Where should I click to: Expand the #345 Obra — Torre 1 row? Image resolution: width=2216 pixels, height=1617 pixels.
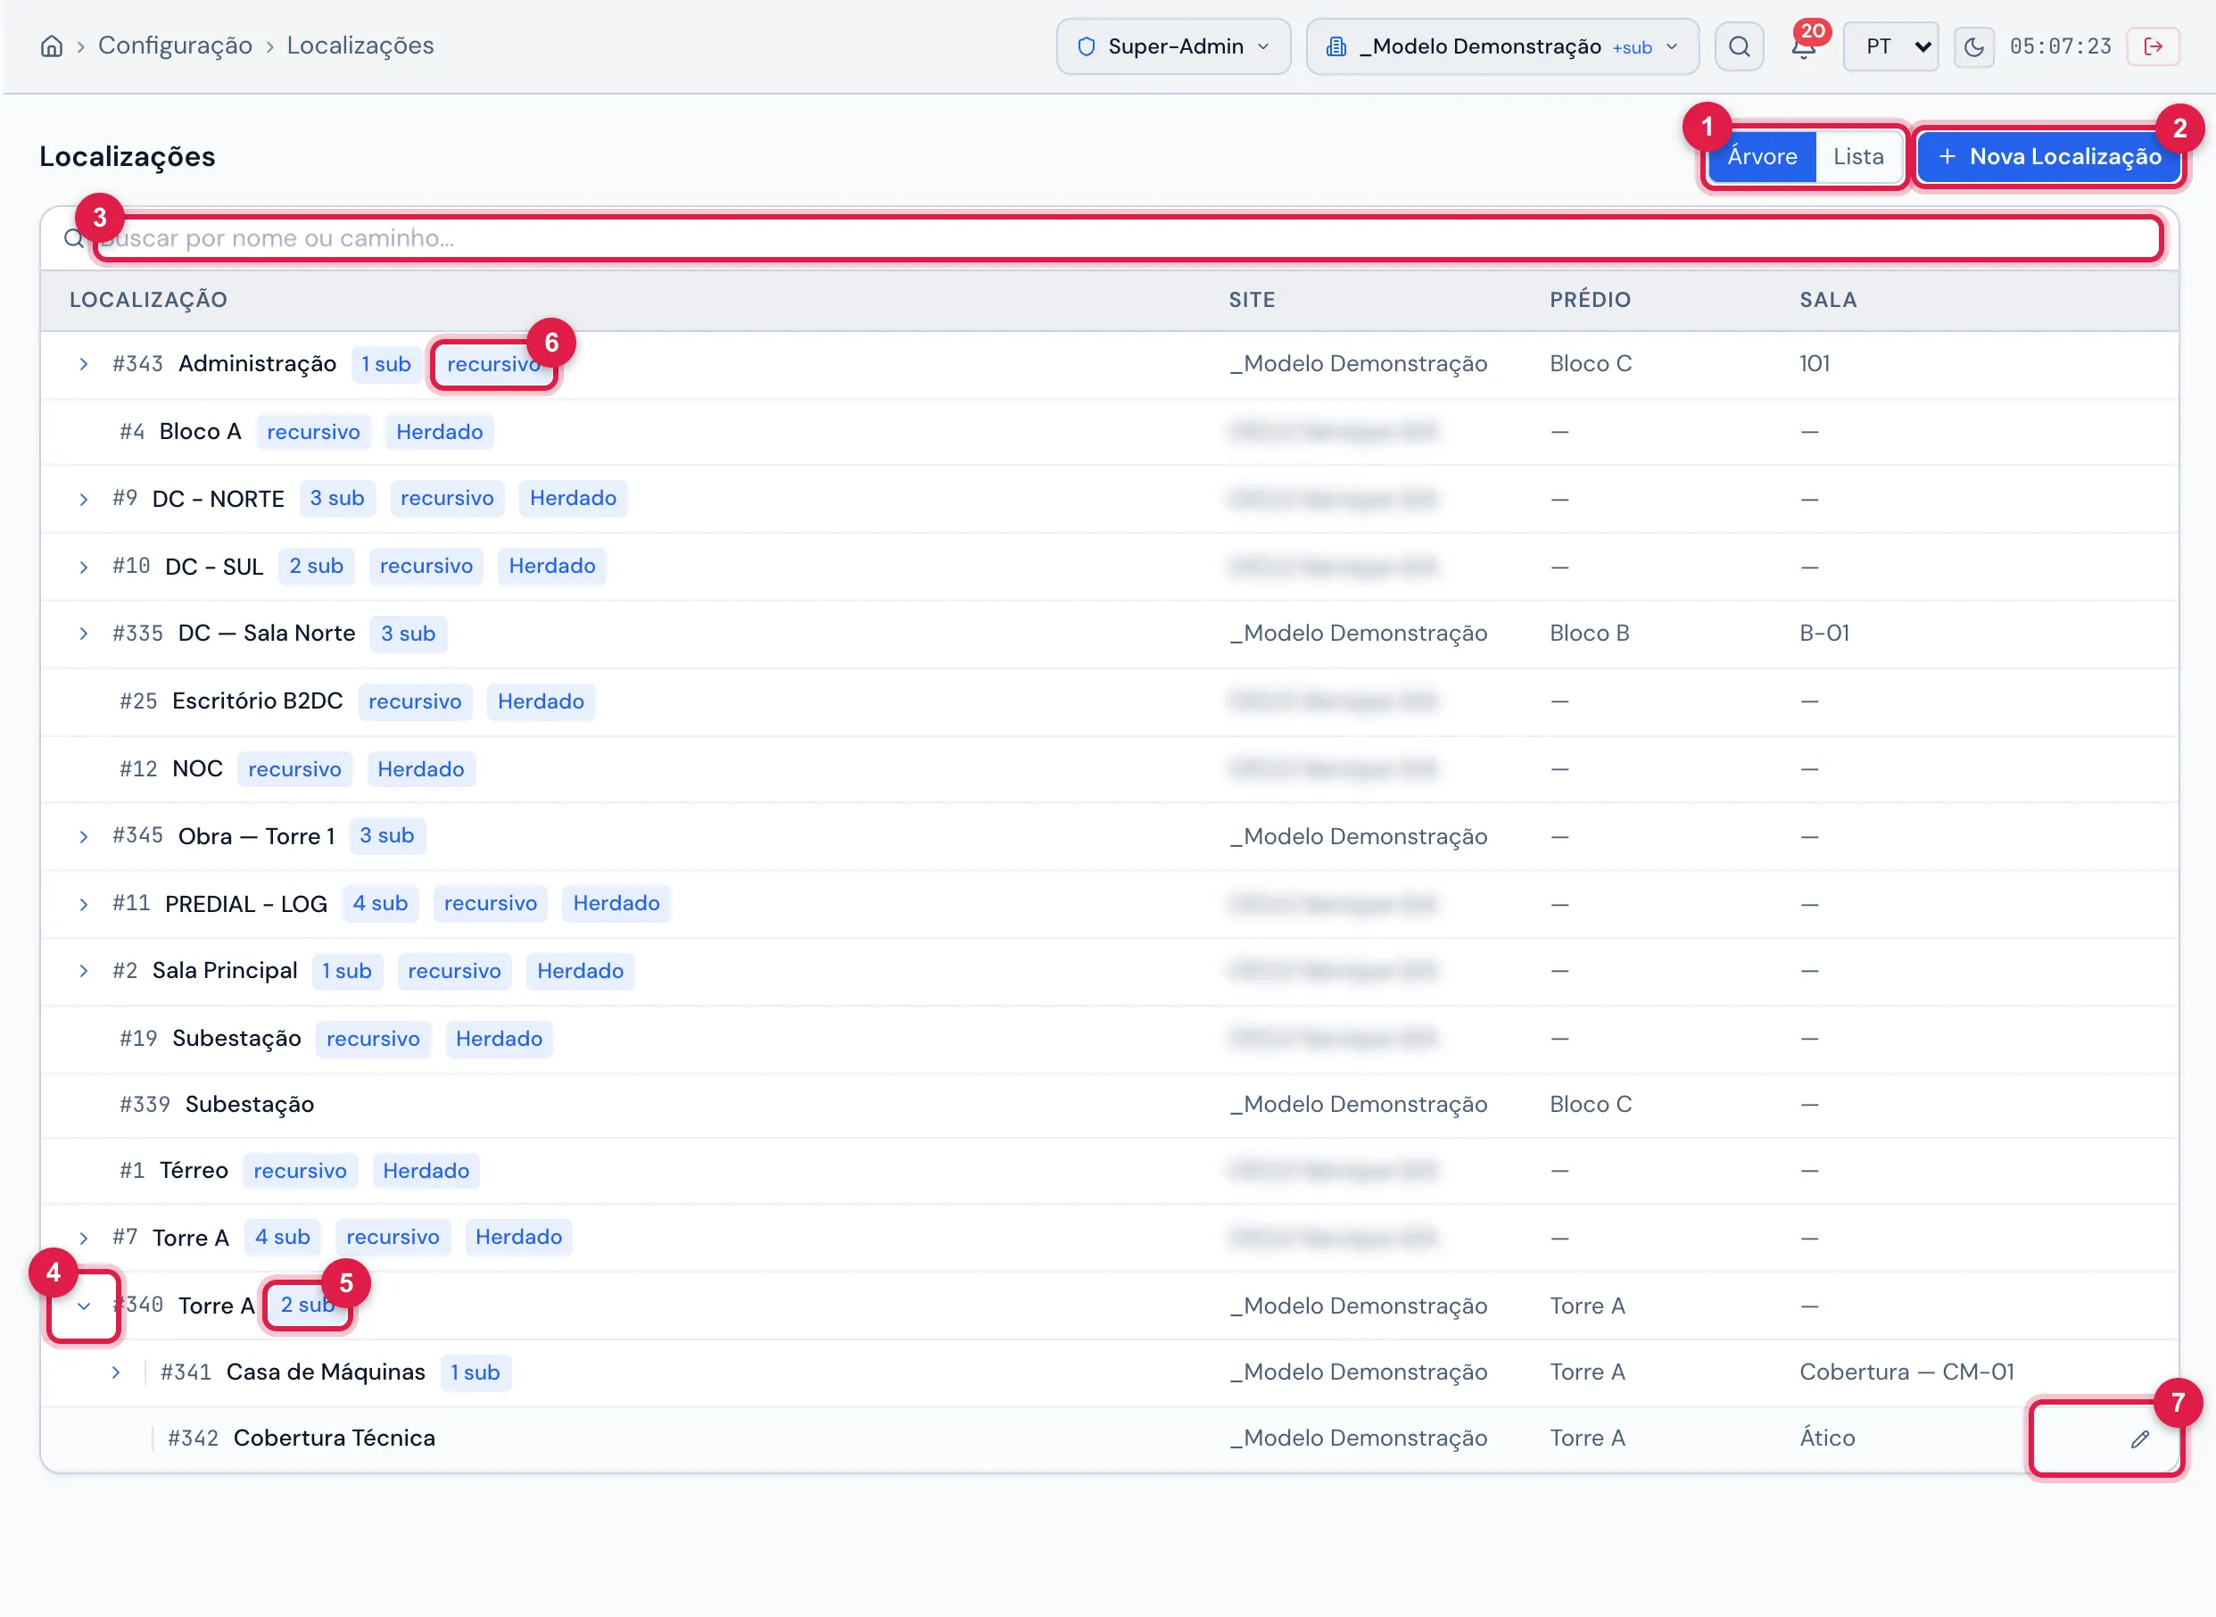84,837
